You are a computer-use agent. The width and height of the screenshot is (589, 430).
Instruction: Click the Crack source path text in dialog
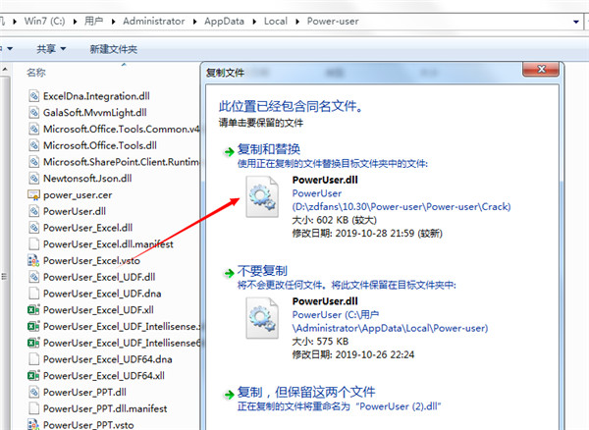click(x=402, y=207)
